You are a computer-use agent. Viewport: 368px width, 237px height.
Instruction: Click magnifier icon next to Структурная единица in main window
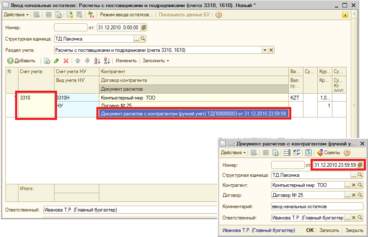143,39
